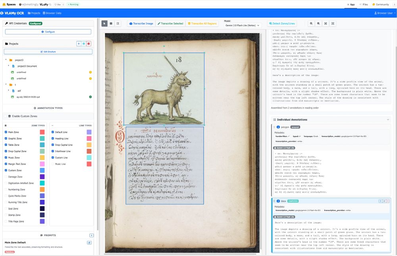Click the Transcribe Image button
This screenshot has width=397, height=256.
(141, 23)
